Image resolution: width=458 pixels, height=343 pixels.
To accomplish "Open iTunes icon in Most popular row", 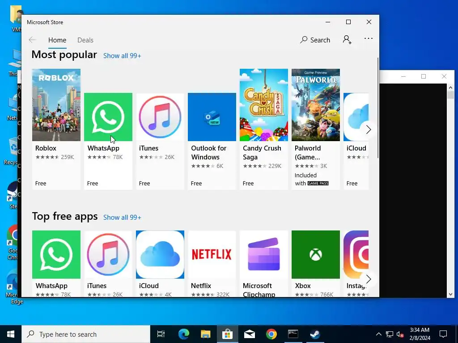I will [160, 117].
